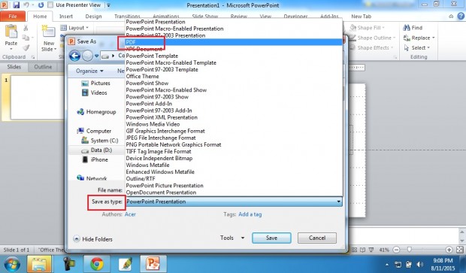Open the Layout dropdown
The width and height of the screenshot is (466, 273).
point(74,28)
